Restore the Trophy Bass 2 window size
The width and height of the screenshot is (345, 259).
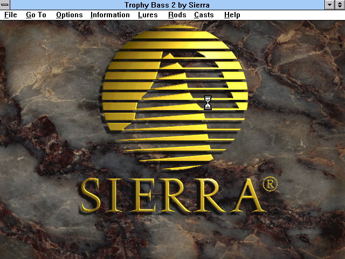point(340,5)
